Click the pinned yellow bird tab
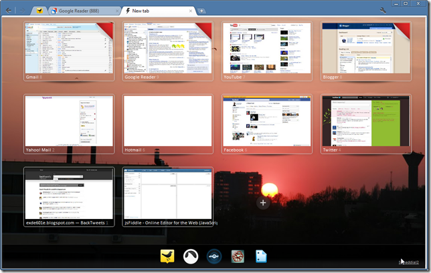The width and height of the screenshot is (431, 273). [x=40, y=11]
